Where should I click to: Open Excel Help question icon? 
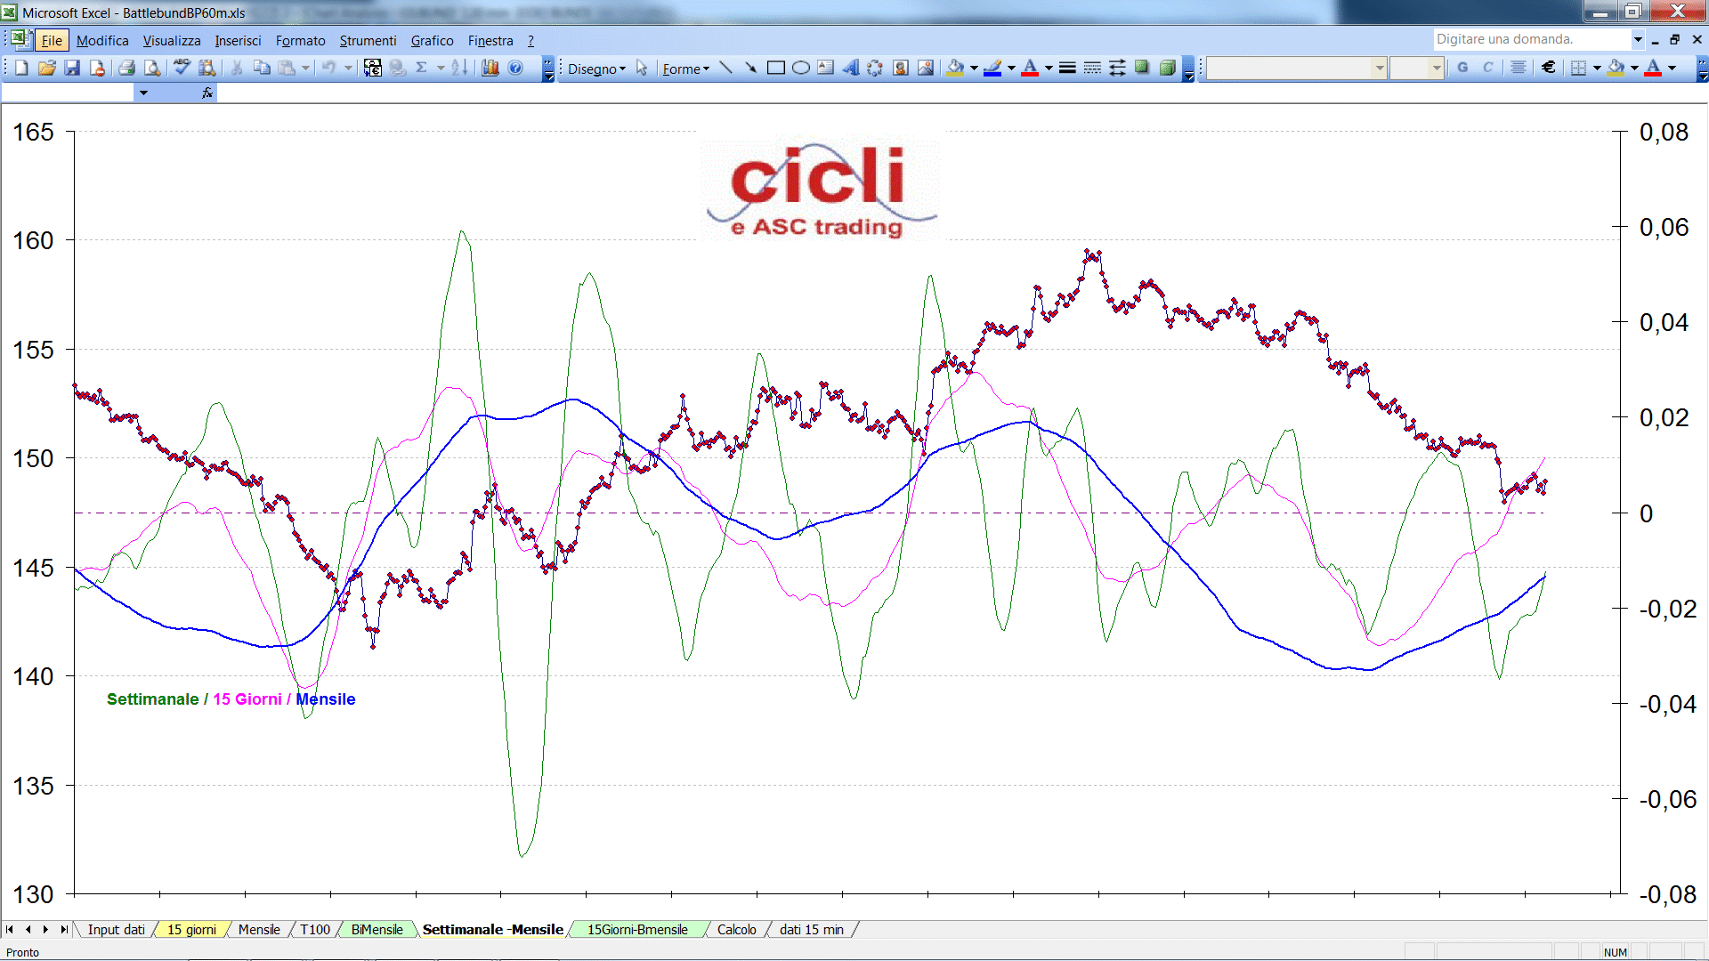point(514,68)
